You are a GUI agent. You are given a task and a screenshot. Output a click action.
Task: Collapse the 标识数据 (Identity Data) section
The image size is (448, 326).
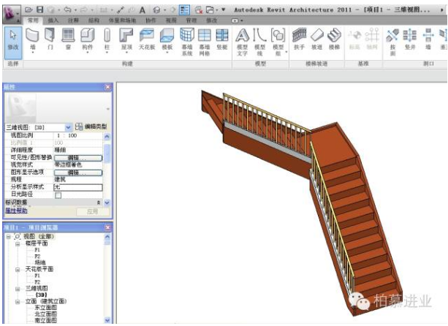tap(99, 202)
